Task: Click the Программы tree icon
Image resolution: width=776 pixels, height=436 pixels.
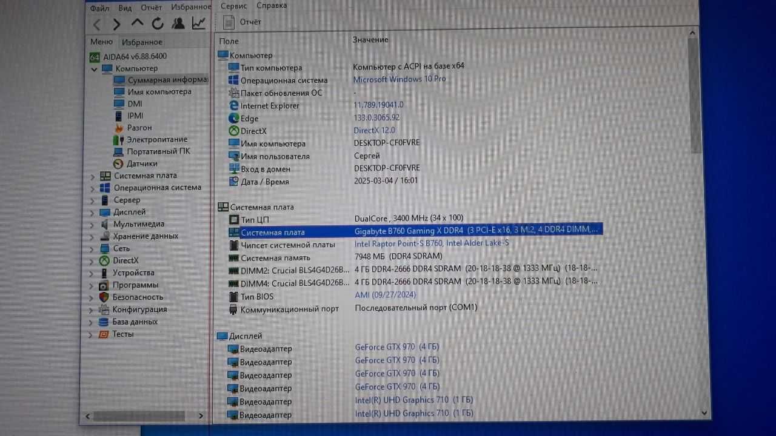Action: tap(104, 285)
